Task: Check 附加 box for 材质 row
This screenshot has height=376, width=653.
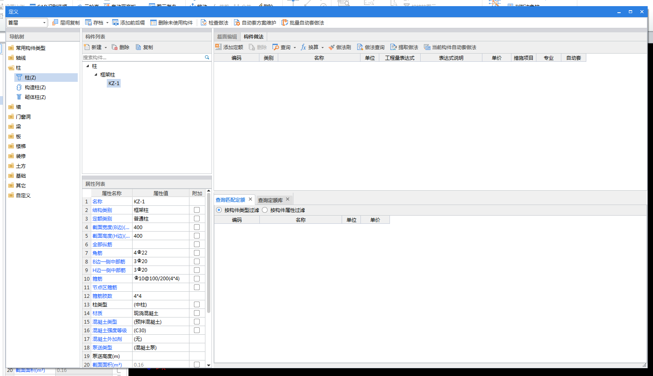Action: [x=197, y=313]
